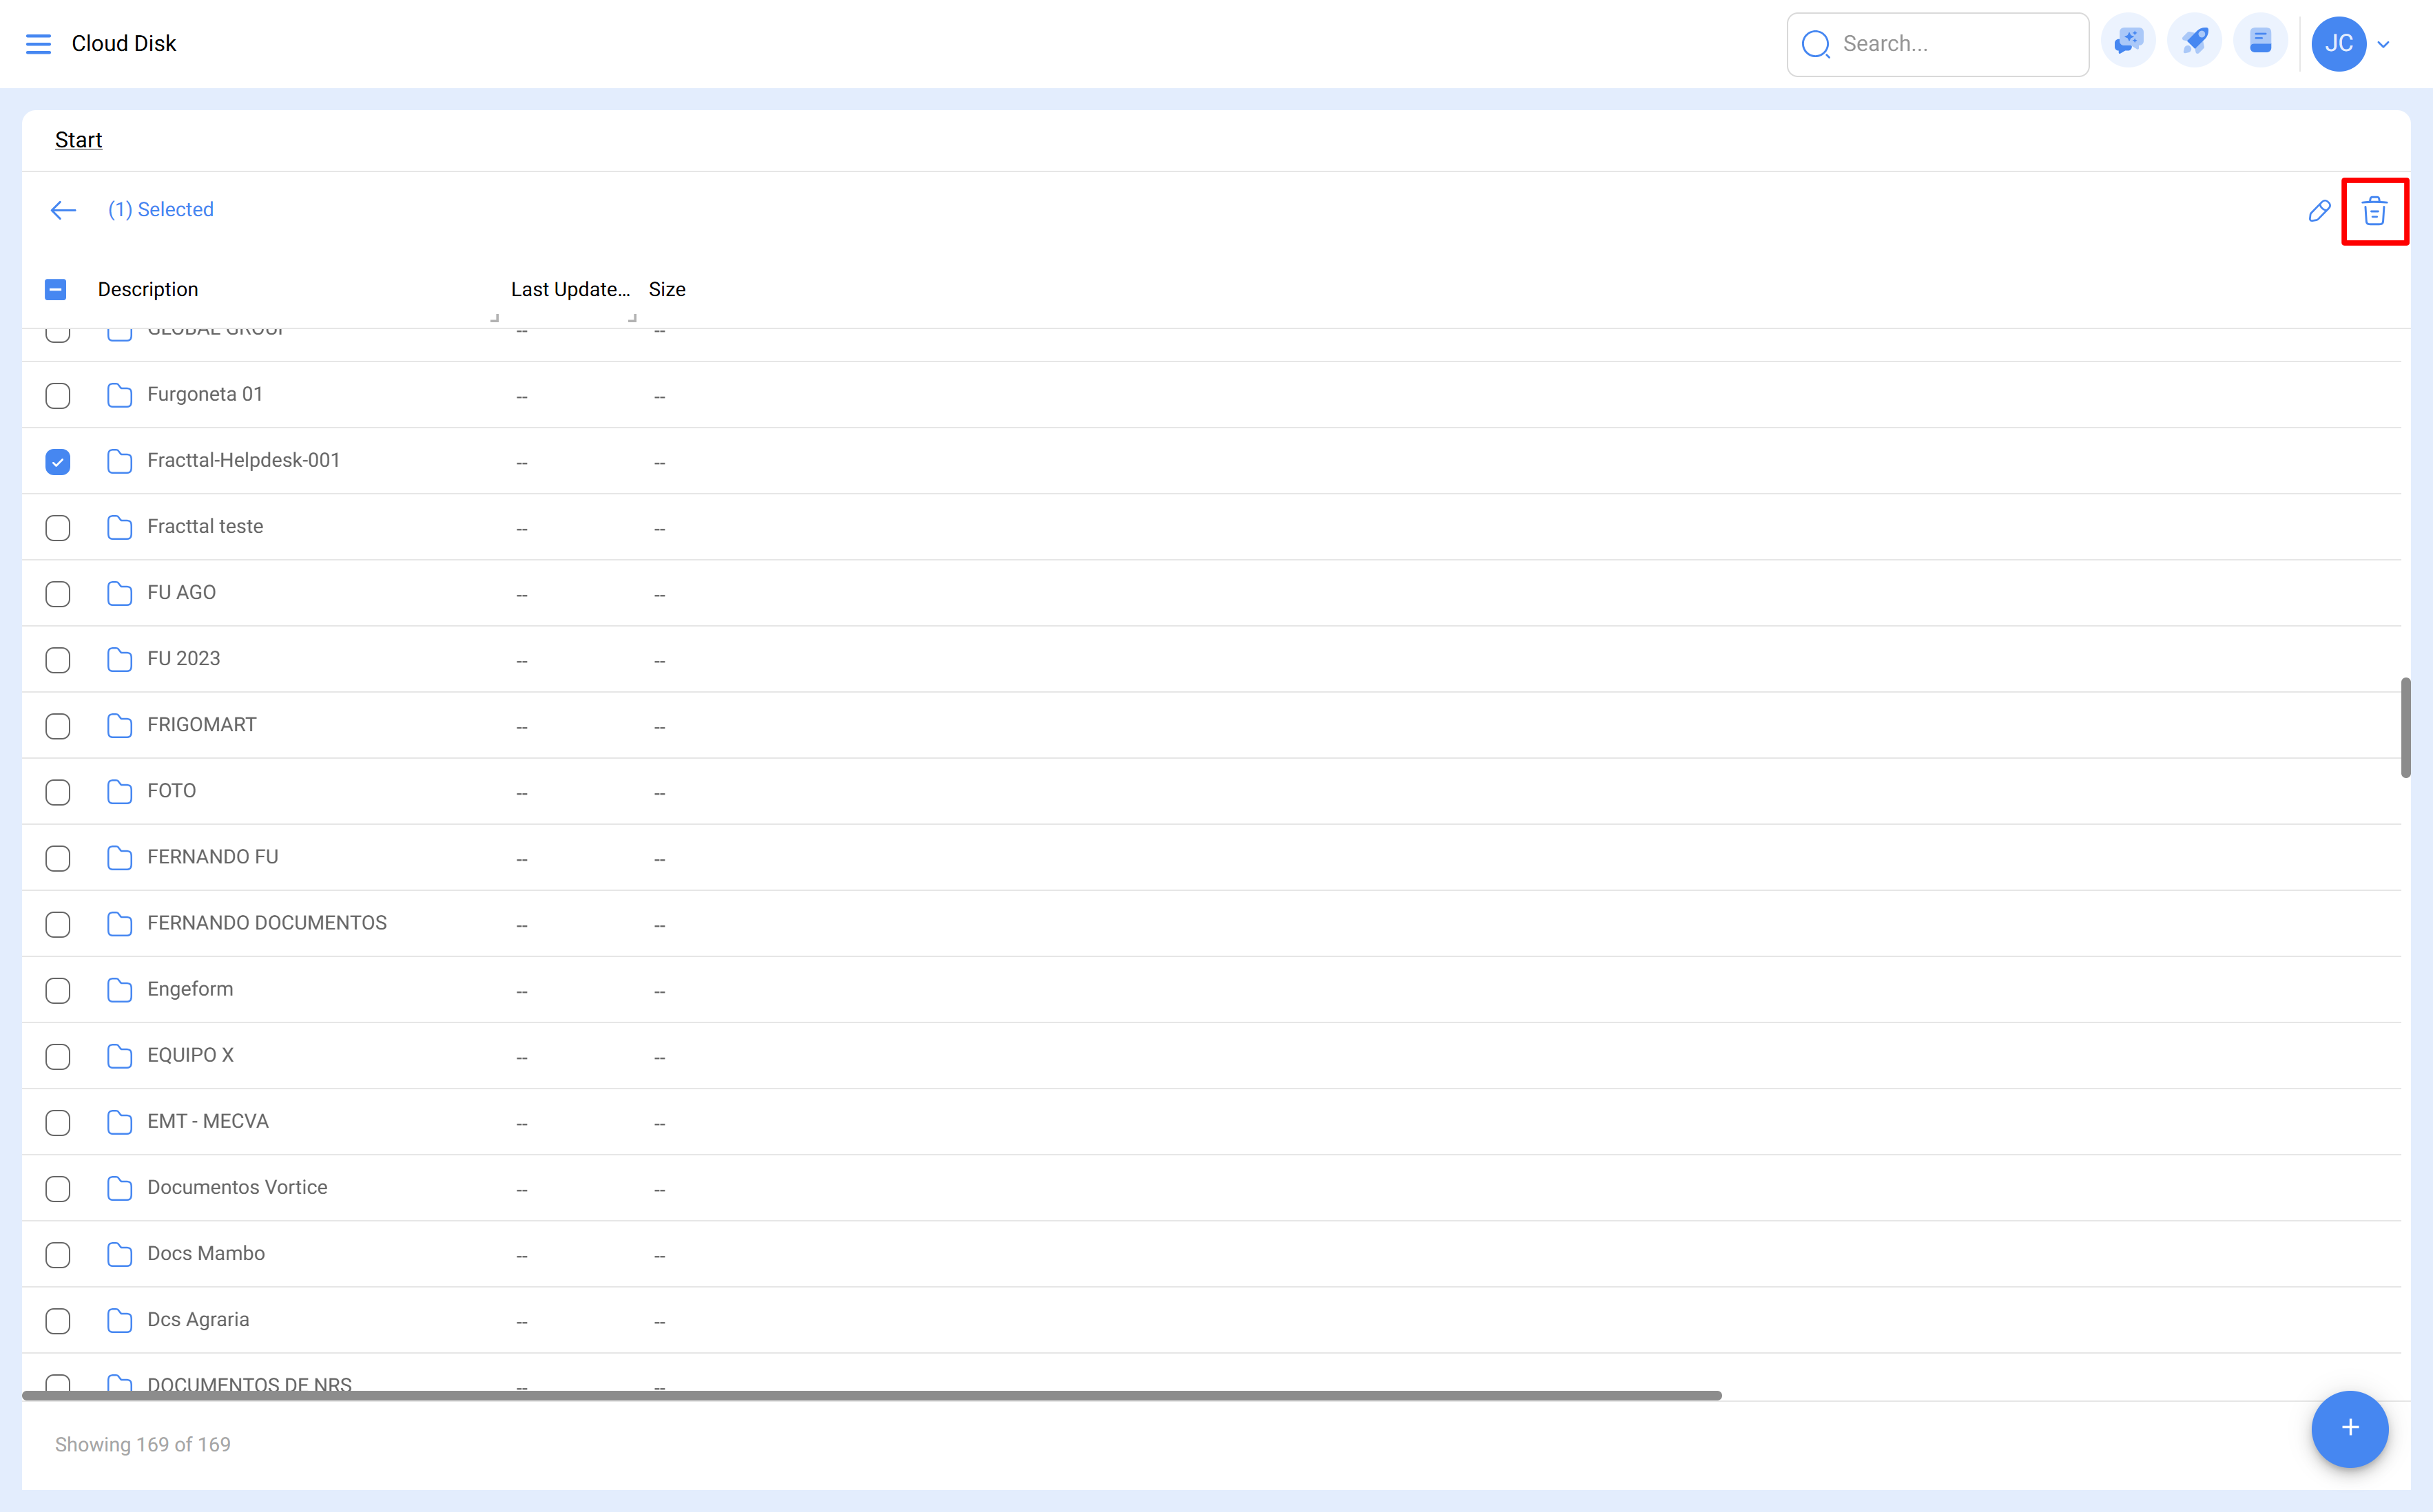Open the hamburger main menu

click(x=38, y=44)
